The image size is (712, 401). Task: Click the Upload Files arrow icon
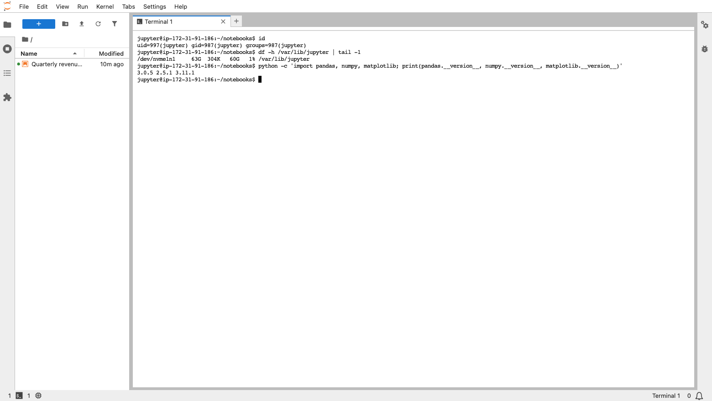[82, 24]
